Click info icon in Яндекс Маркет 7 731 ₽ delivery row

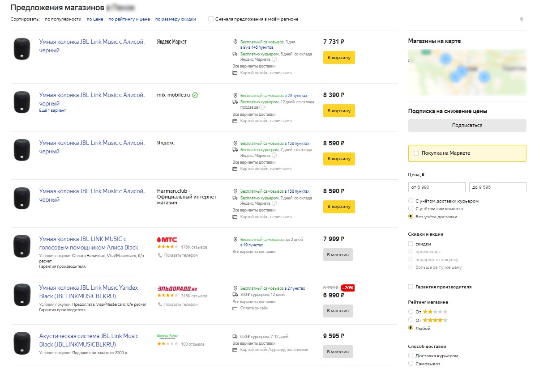[x=274, y=59]
